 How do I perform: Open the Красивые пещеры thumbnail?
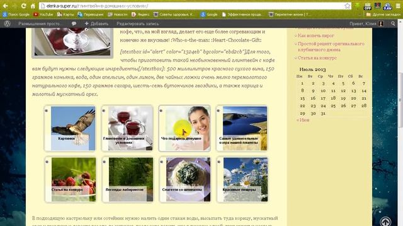point(242,180)
